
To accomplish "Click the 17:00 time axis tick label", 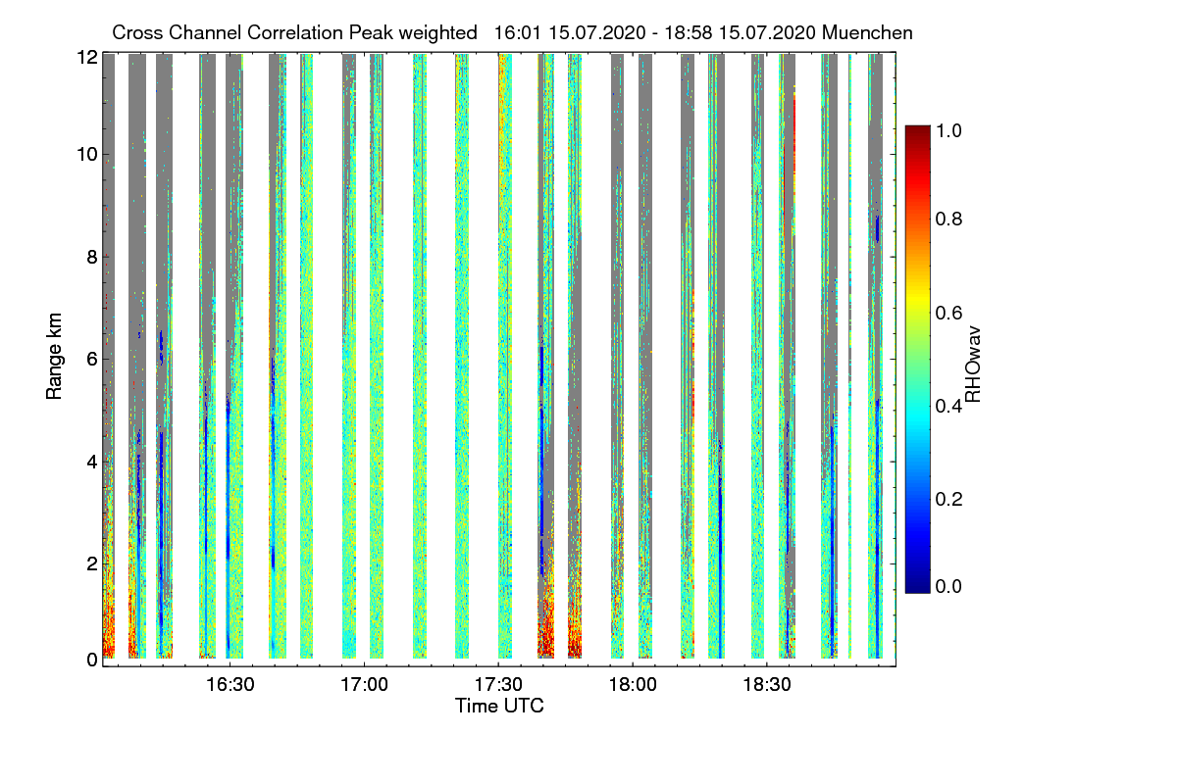I will 363,684.
